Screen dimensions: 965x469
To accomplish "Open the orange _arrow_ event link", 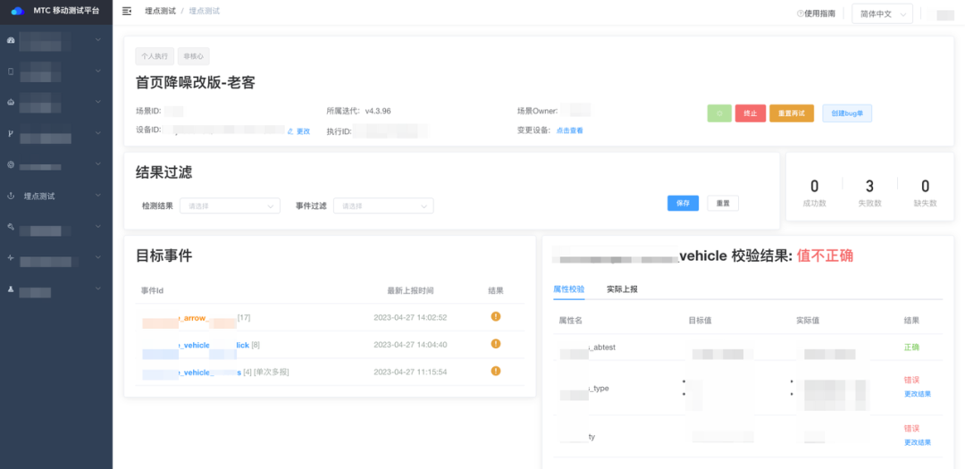I will tap(189, 318).
